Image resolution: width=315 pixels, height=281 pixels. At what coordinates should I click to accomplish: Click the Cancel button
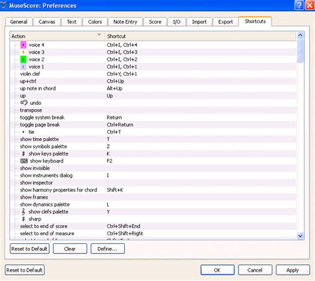click(x=255, y=270)
